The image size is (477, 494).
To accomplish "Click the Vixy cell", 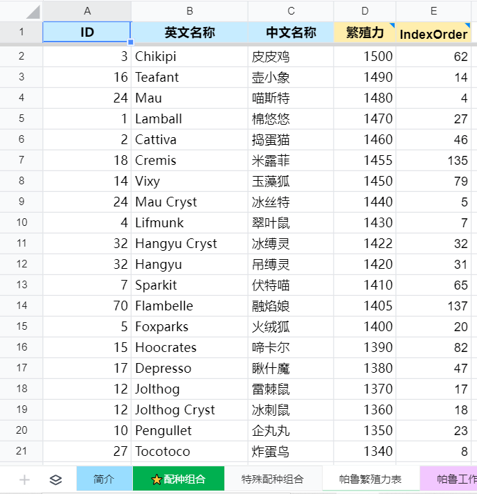I will (190, 181).
